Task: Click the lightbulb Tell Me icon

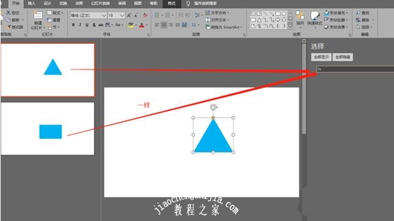Action: [x=188, y=3]
